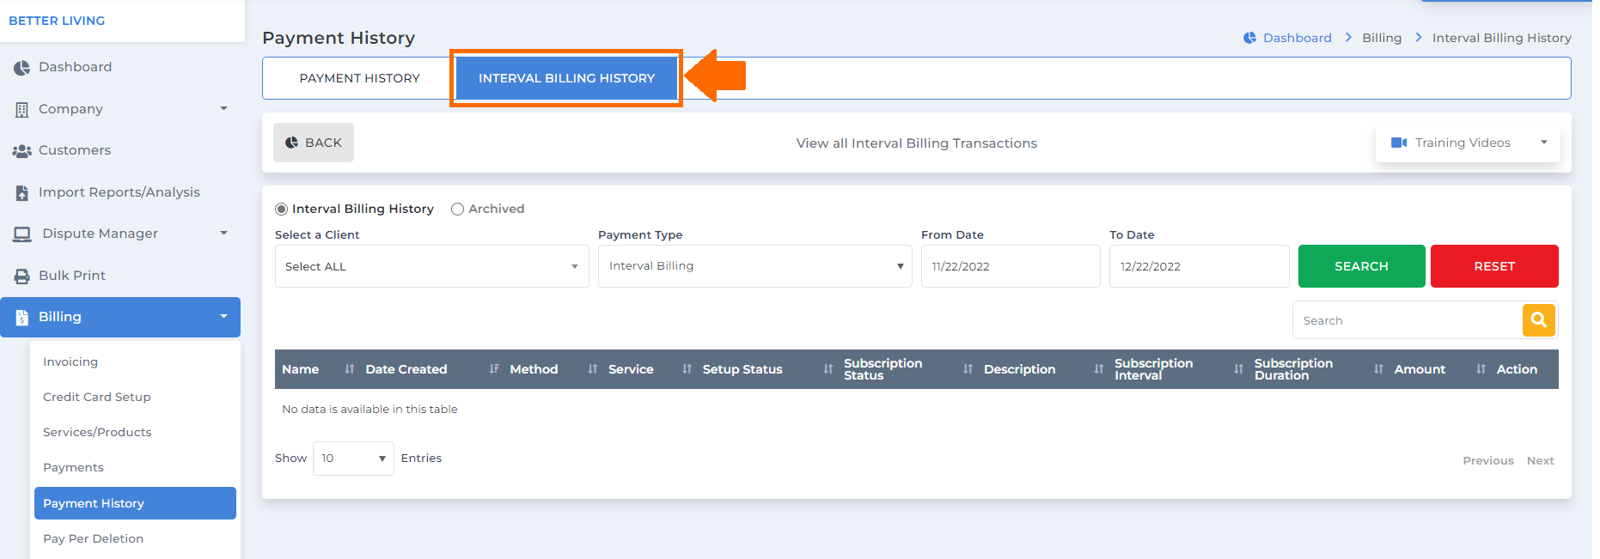The width and height of the screenshot is (1600, 559).
Task: Open the Select a Client dropdown
Action: click(x=431, y=266)
